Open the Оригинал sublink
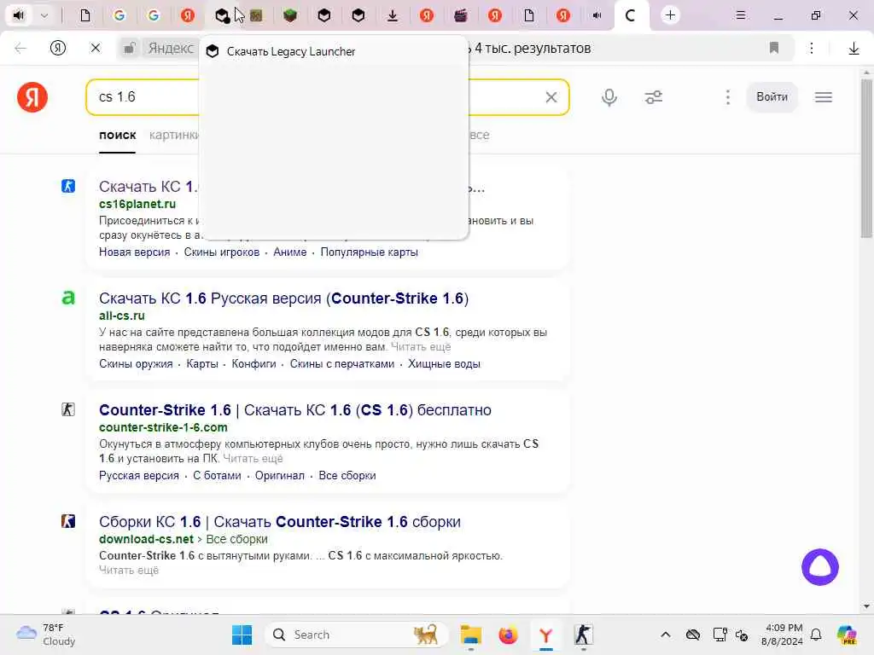The width and height of the screenshot is (874, 655). [280, 476]
